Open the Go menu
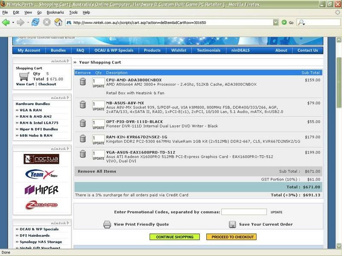 point(39,12)
